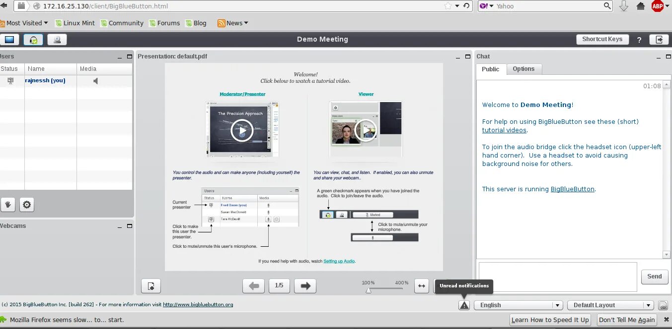The image size is (672, 329).
Task: Click the webcam share icon
Action: coord(58,40)
